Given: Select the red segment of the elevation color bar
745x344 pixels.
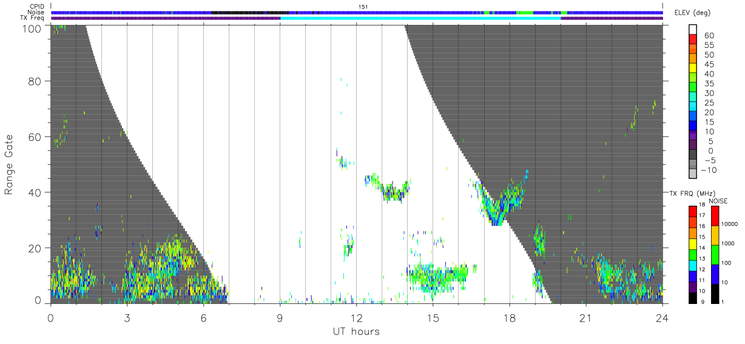Looking at the screenshot, I should (693, 39).
